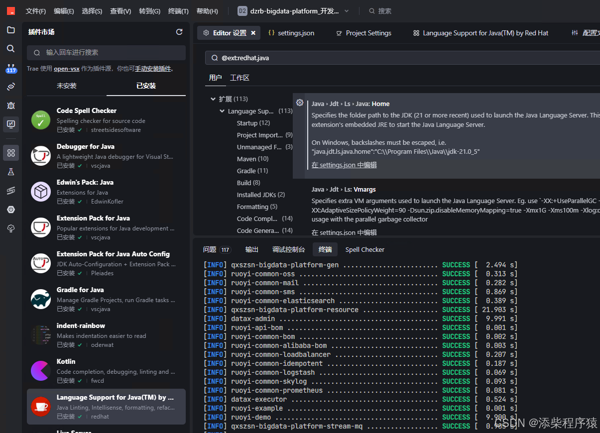Click the Code Spell Checker extension icon
600x433 pixels.
pos(41,120)
